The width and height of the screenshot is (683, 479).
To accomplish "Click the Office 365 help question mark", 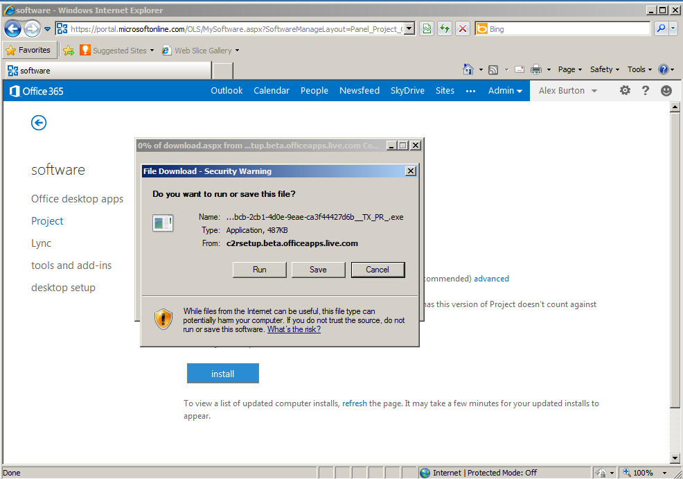I will [x=646, y=90].
